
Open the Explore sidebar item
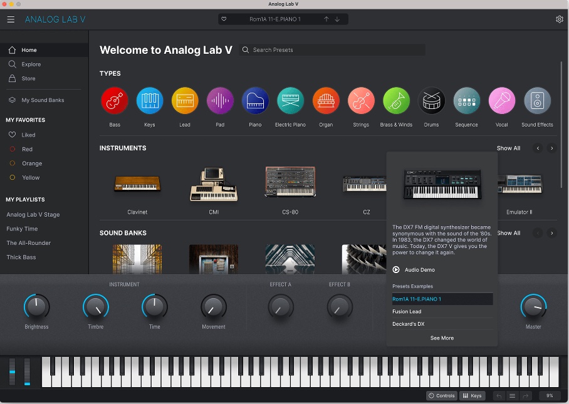[44, 64]
